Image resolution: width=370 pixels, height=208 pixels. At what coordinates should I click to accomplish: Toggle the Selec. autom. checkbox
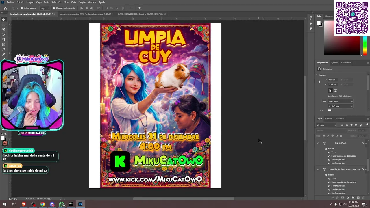pyautogui.click(x=22, y=8)
